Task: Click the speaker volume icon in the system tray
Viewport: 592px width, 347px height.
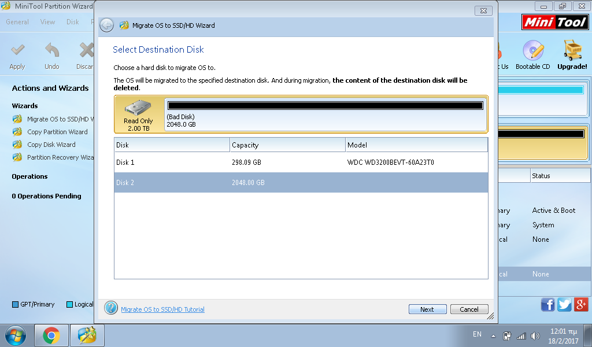Action: (535, 335)
